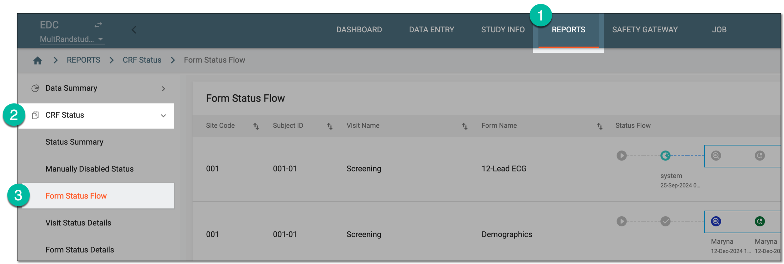Click subject 001-01 in the 12-Lead ECG row
The image size is (784, 264).
(x=284, y=169)
